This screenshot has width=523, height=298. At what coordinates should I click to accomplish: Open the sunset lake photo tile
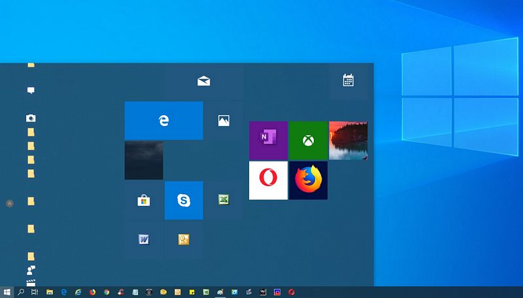(348, 141)
